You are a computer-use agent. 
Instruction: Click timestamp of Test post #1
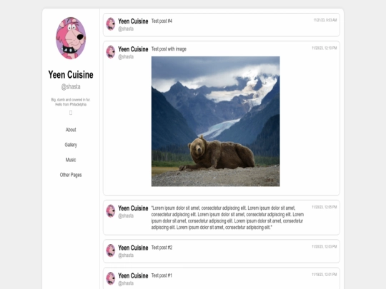(x=325, y=275)
